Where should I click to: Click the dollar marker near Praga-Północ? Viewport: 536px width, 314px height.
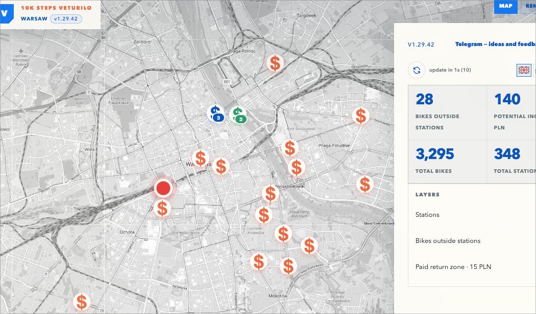point(275,63)
